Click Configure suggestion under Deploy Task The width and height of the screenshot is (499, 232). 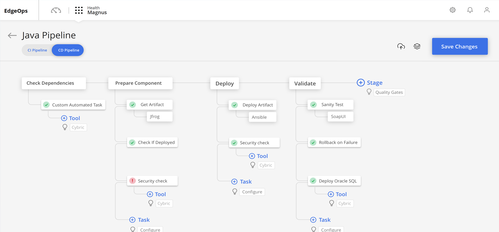click(252, 192)
